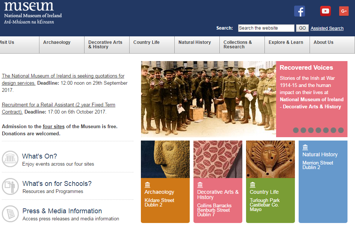Open the YouTube channel icon
The image size is (355, 226).
coord(325,11)
